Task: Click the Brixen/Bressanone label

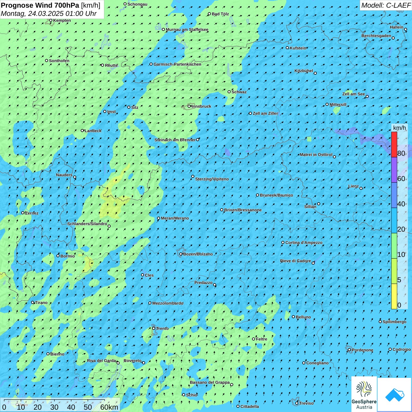Action: (x=243, y=210)
